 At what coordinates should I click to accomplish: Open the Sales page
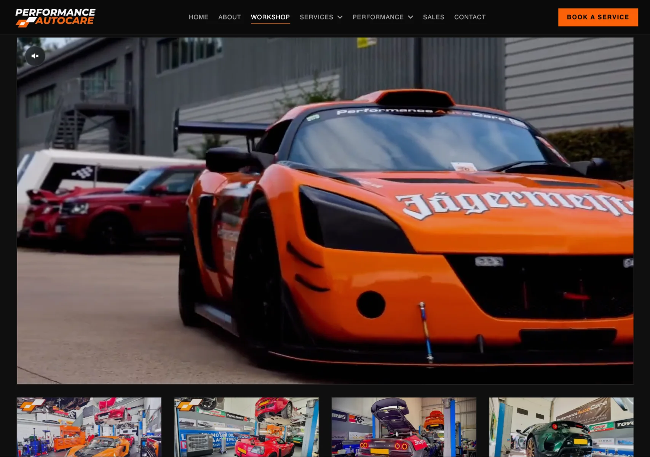pyautogui.click(x=434, y=17)
